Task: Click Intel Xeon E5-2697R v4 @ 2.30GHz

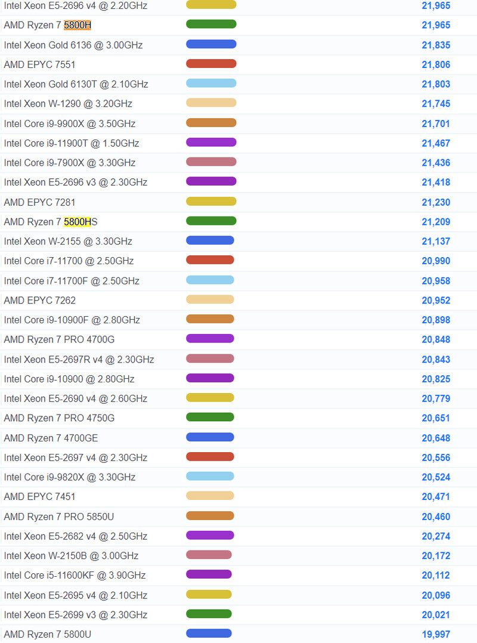Action: click(79, 359)
